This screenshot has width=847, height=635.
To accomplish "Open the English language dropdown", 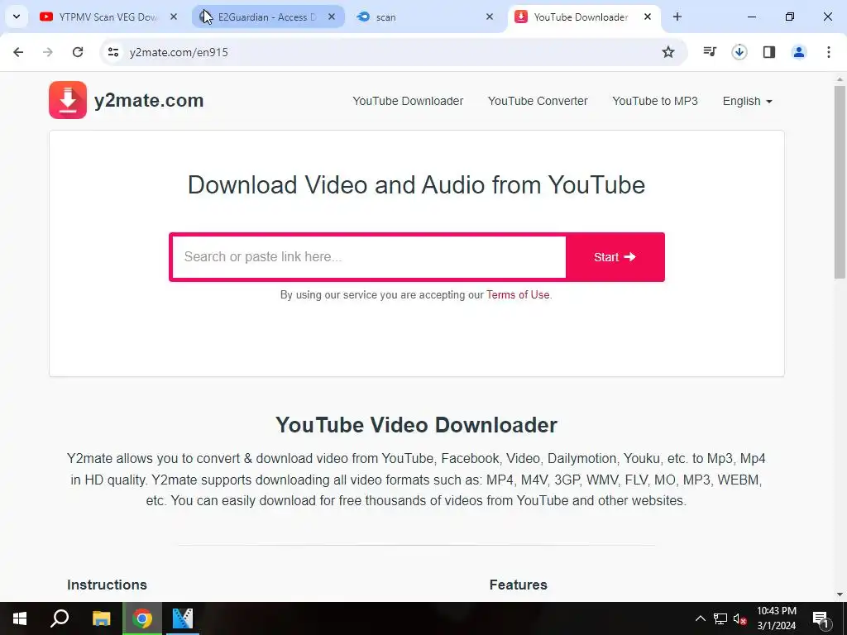I will [x=747, y=101].
